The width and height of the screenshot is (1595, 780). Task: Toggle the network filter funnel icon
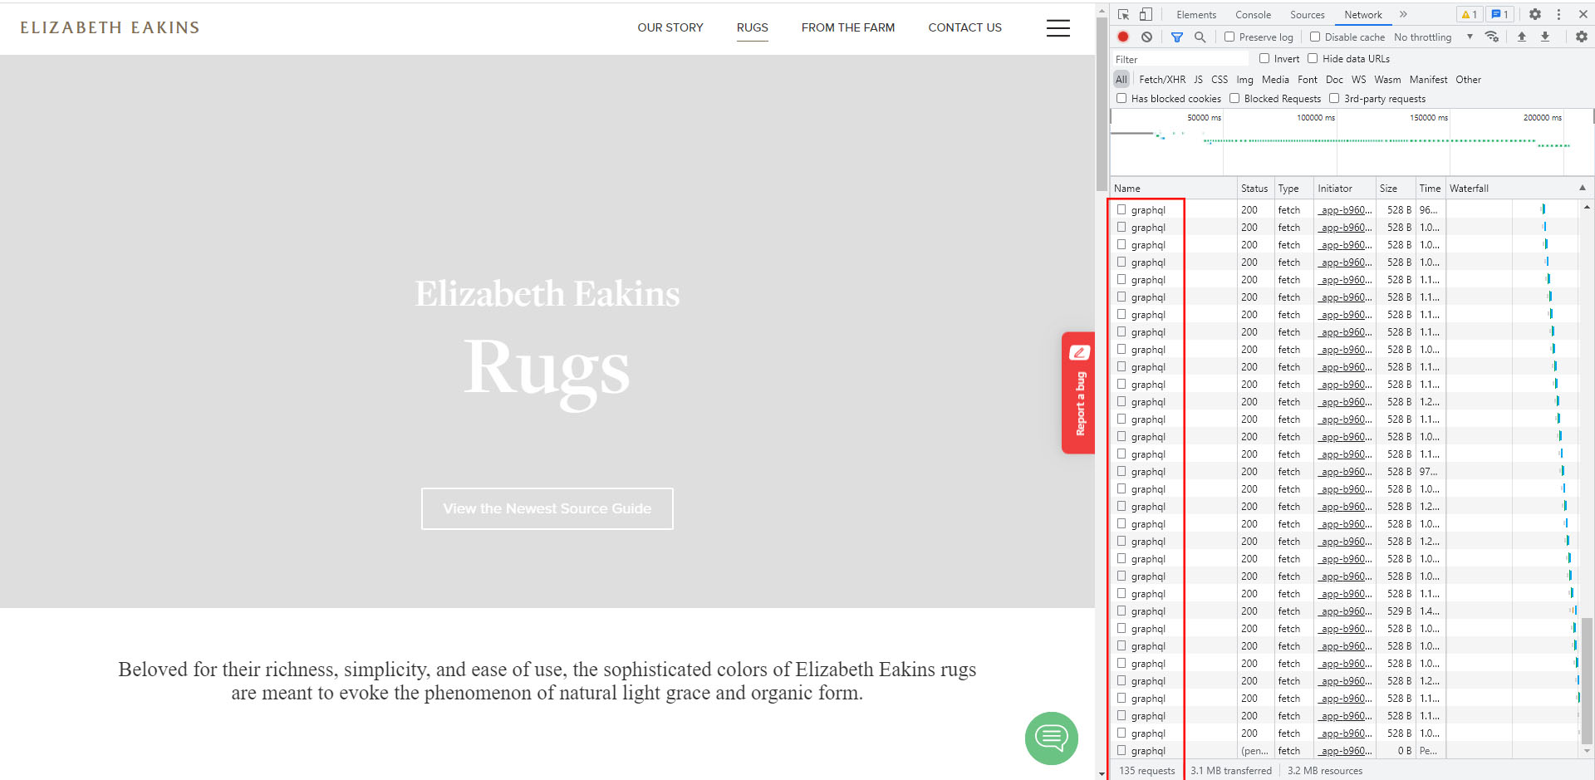click(1177, 37)
